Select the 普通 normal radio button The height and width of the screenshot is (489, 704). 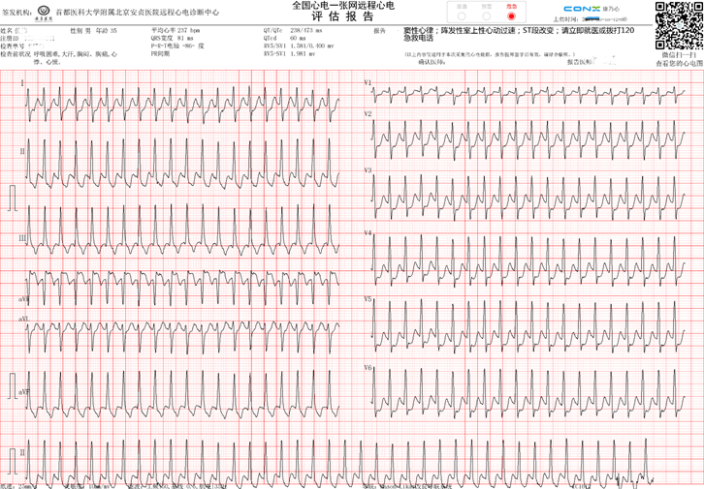coord(462,16)
